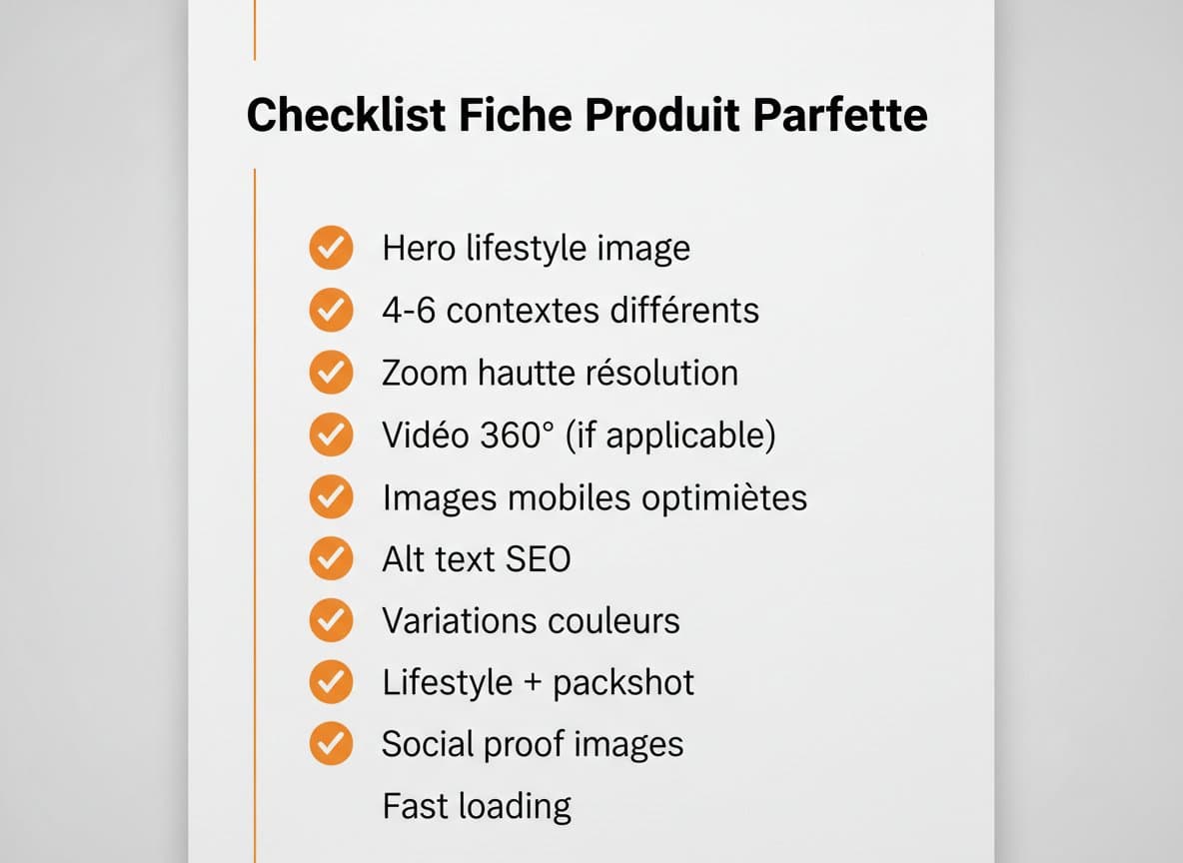The image size is (1183, 863).
Task: Click the Hero lifestyle image text
Action: (536, 248)
